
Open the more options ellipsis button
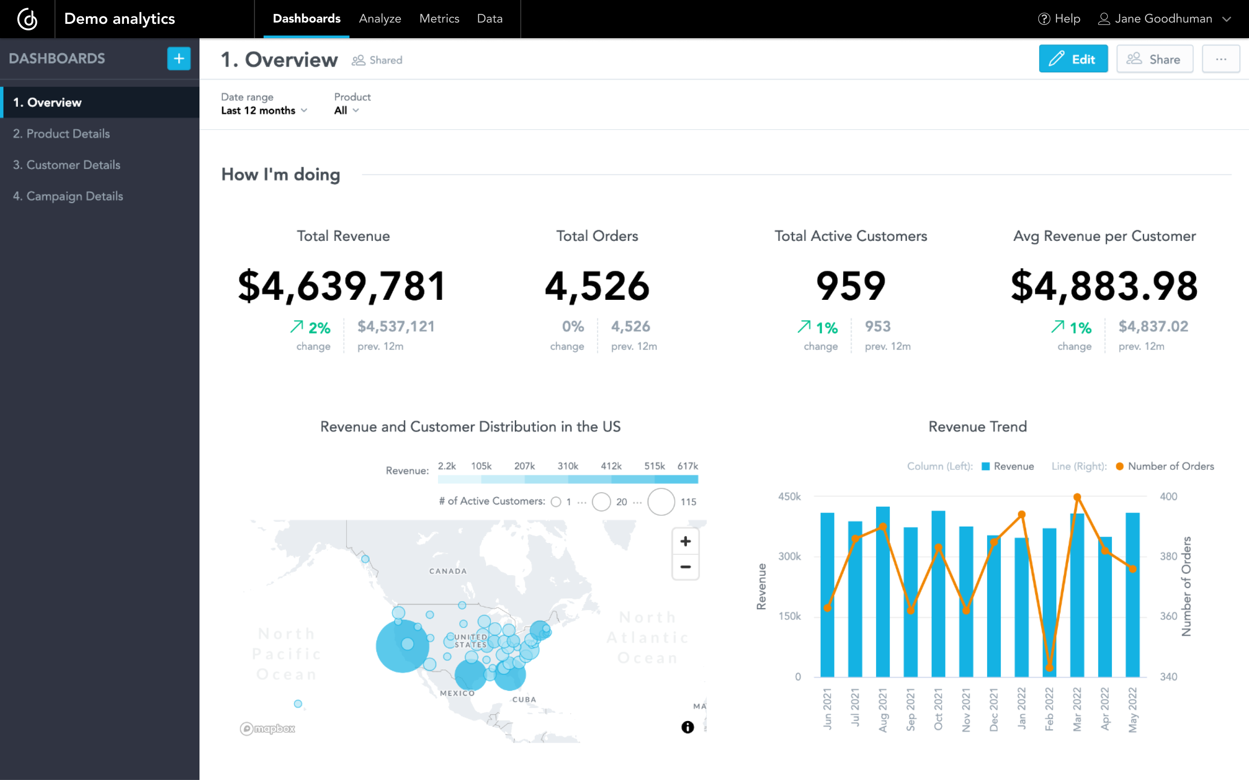click(x=1221, y=59)
